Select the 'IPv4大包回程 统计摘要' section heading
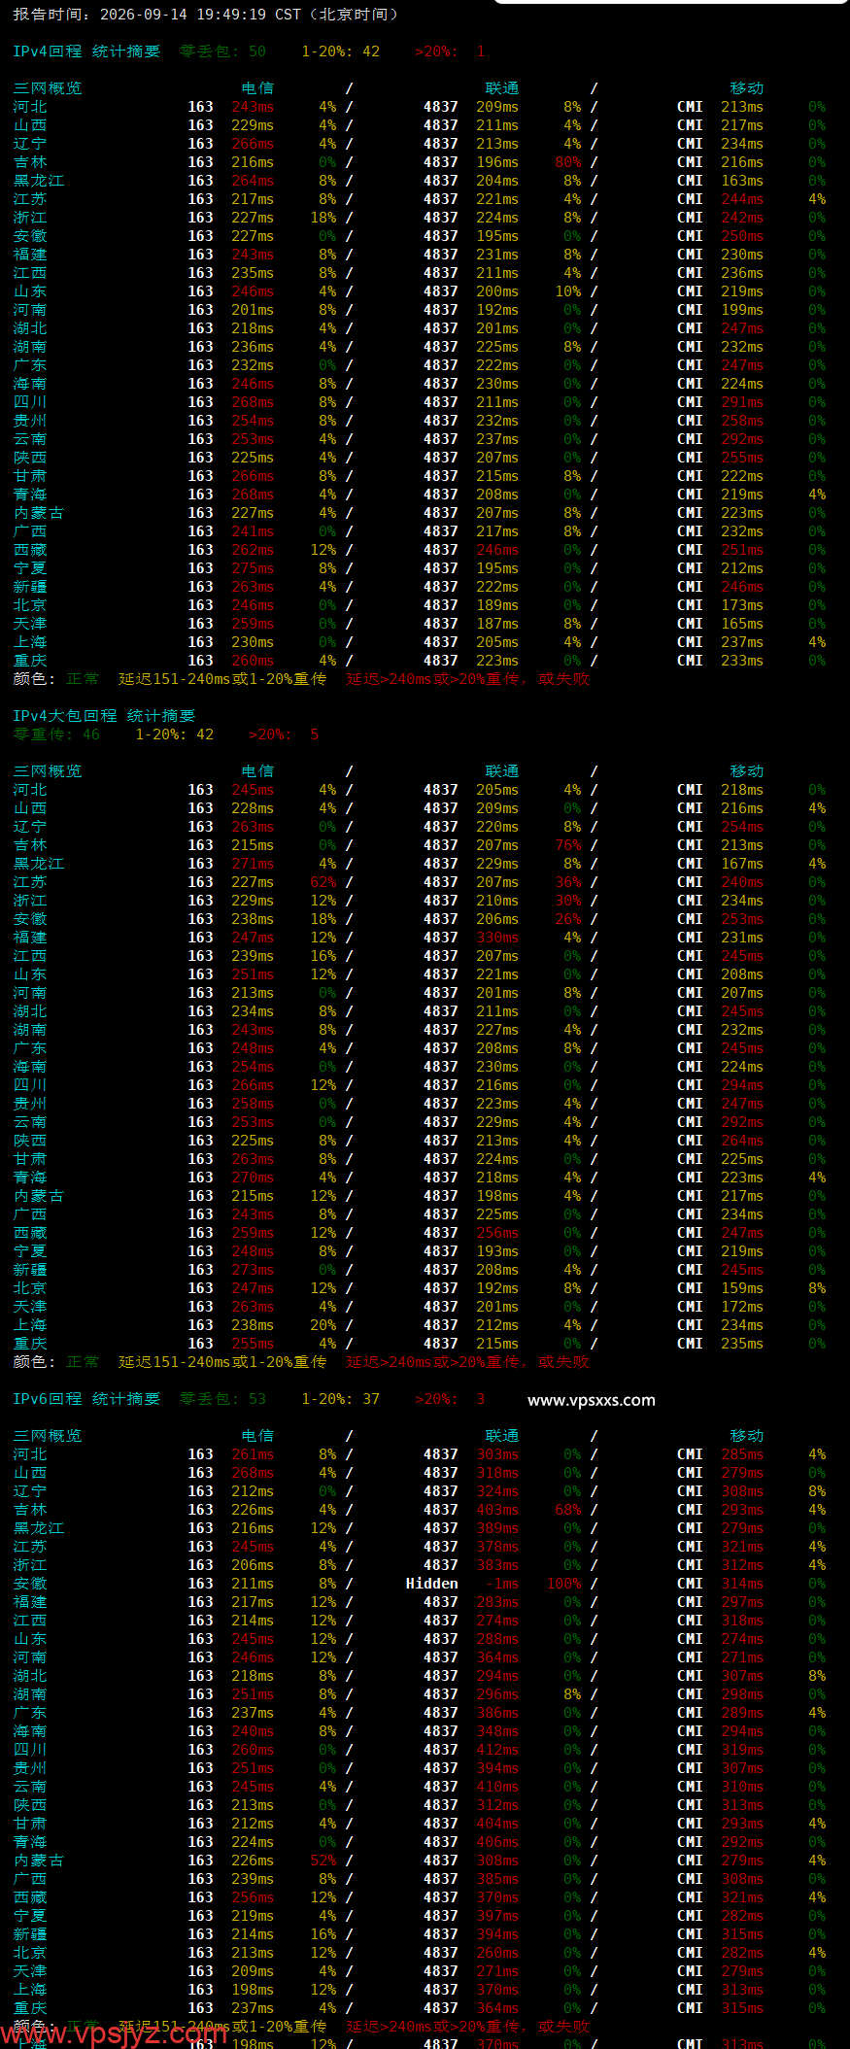Viewport: 850px width, 2049px height. [x=104, y=716]
